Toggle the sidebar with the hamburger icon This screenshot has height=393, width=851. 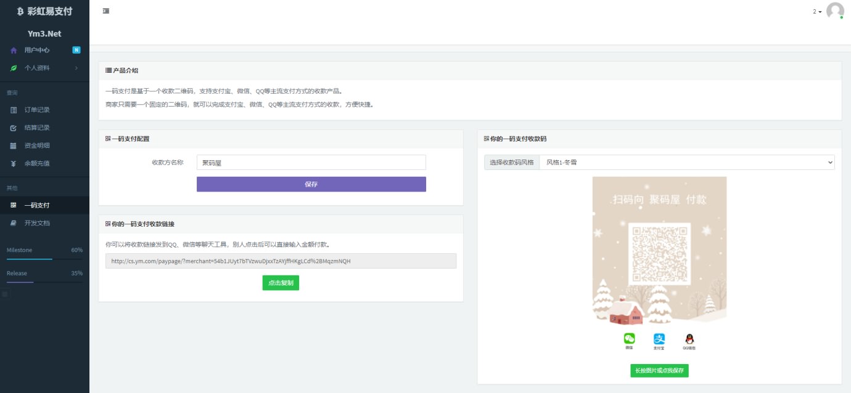[x=106, y=11]
